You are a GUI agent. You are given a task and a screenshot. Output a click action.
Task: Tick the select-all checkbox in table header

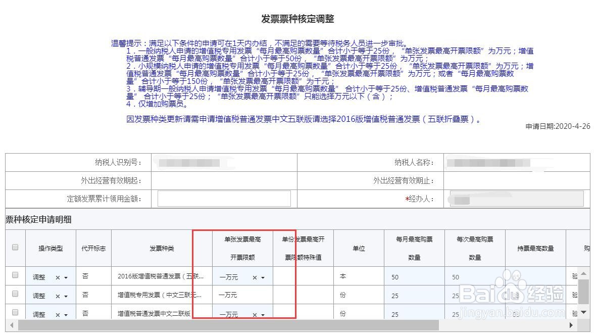15,247
